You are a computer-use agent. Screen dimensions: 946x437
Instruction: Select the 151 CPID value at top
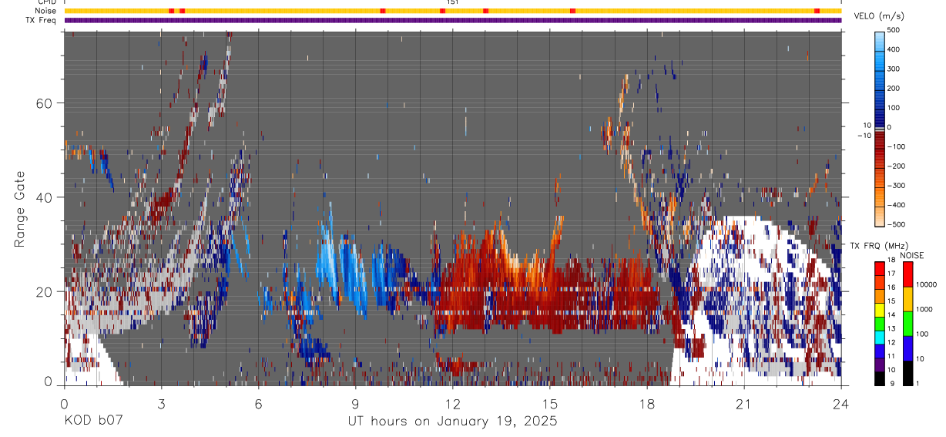click(453, 2)
